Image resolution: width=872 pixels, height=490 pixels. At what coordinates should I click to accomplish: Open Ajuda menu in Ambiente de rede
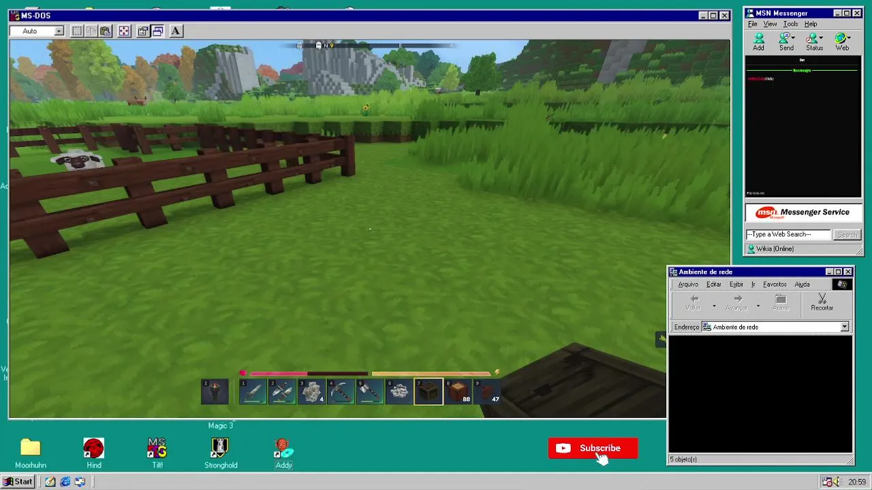[x=802, y=284]
